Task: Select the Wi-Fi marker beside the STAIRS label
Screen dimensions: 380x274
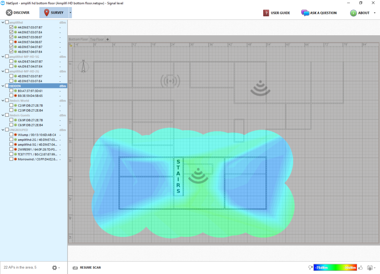Action: click(198, 176)
